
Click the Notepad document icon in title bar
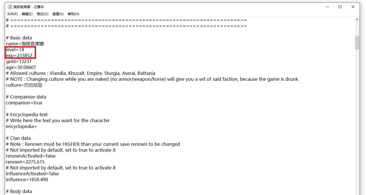[x=10, y=7]
